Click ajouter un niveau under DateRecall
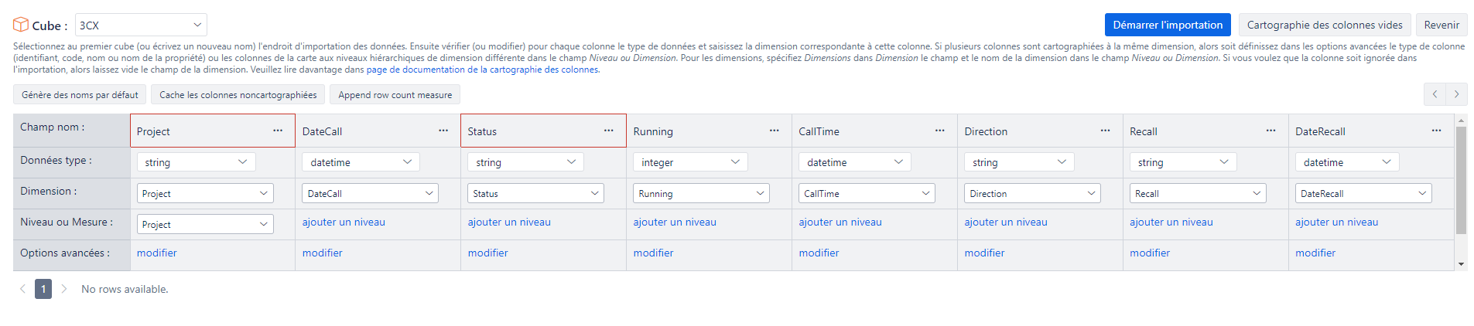This screenshot has height=326, width=1474. click(1337, 222)
